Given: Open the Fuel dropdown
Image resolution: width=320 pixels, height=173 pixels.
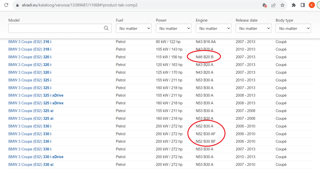Looking at the screenshot, I should click(x=133, y=29).
